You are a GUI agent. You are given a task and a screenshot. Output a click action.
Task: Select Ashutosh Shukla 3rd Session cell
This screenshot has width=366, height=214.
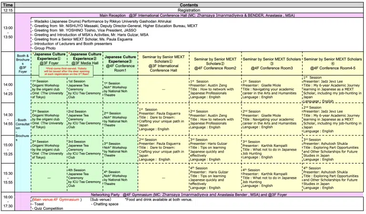coord(333,150)
